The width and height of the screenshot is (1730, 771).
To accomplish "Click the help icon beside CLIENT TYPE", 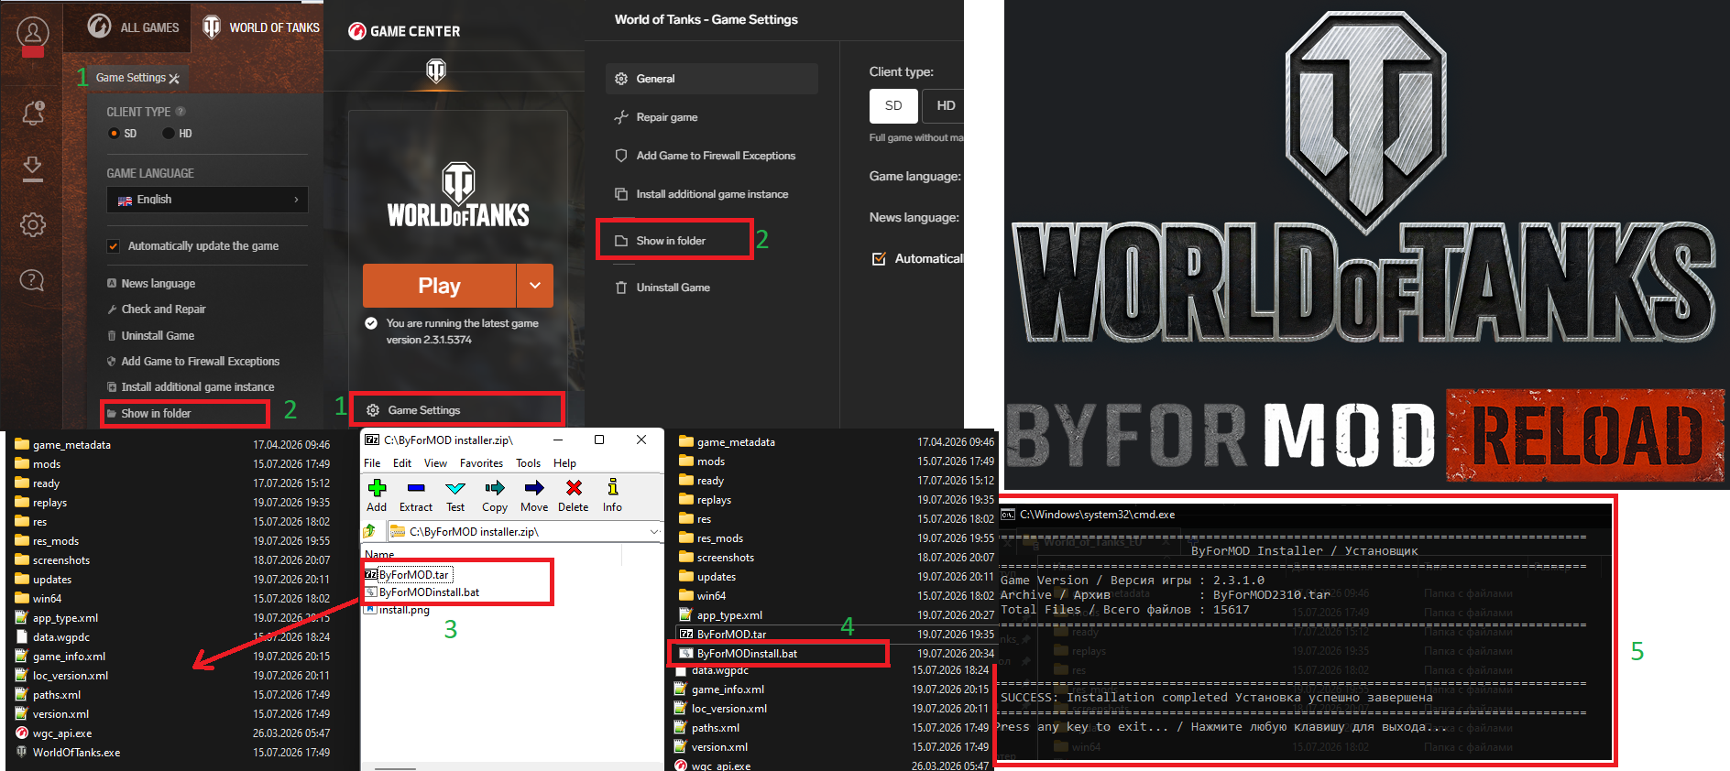I will pos(181,112).
